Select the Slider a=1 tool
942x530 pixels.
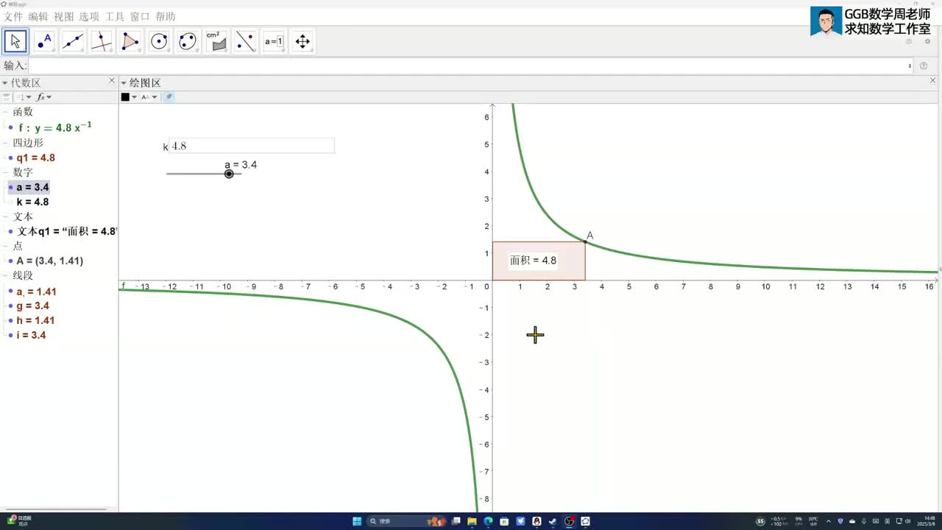(x=274, y=41)
